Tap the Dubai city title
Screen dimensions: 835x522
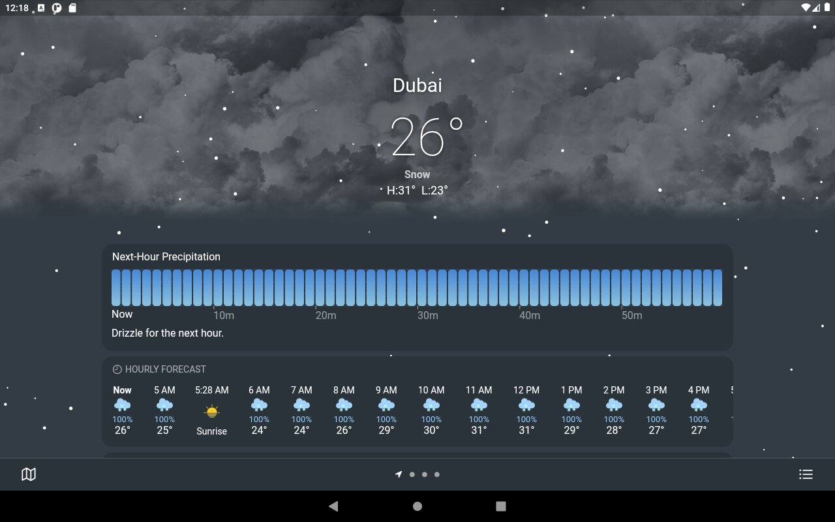tap(417, 85)
